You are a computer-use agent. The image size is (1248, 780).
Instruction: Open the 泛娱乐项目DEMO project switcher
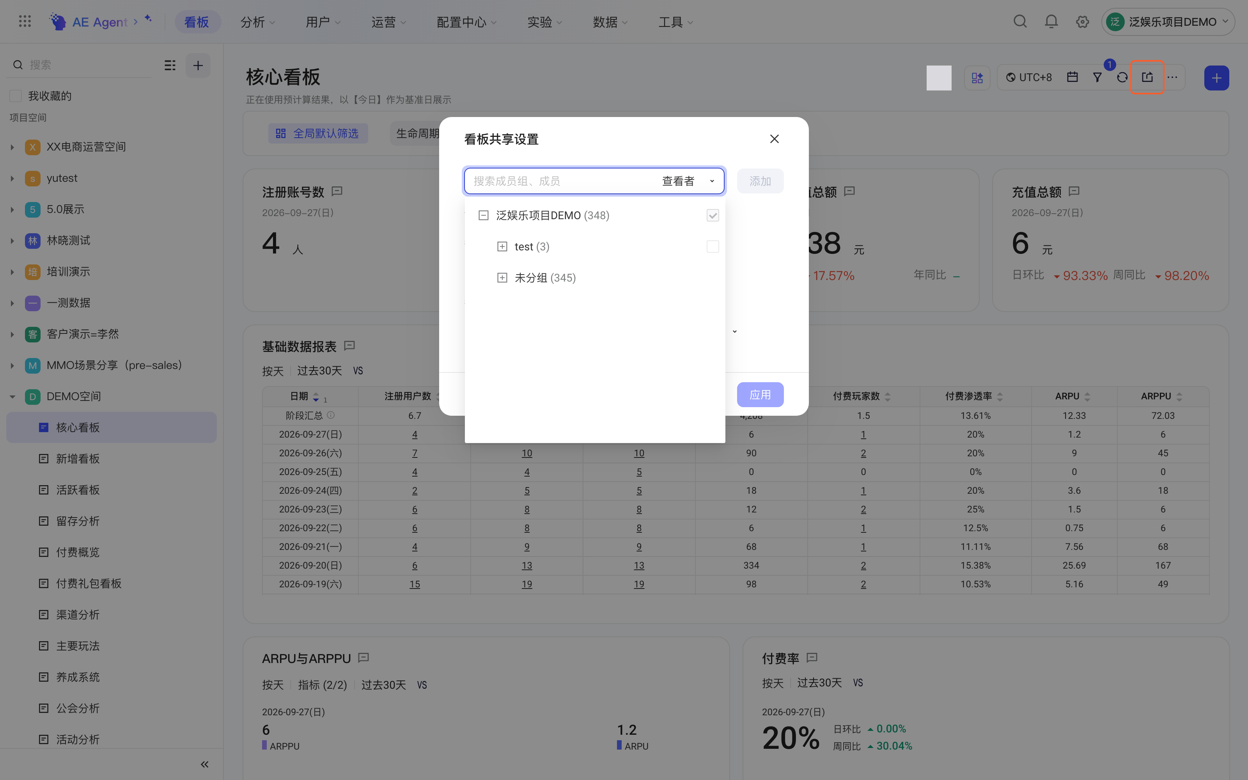click(x=1168, y=22)
